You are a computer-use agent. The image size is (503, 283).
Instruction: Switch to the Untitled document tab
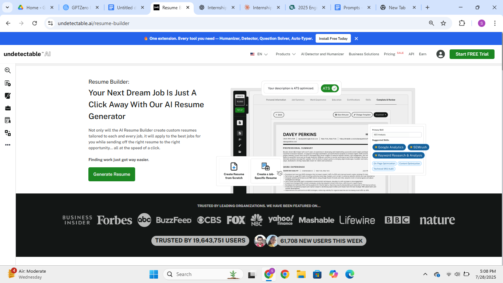tap(127, 7)
